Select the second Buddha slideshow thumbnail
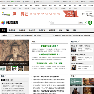Screen dimensions: 94x94 point(9,69)
